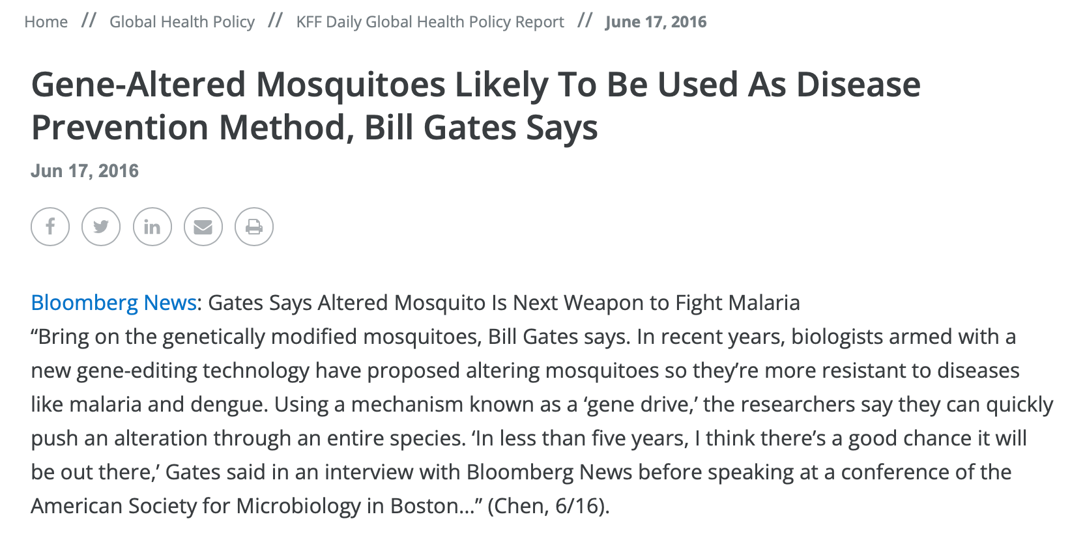1070x551 pixels.
Task: Click the Gene-Altered Mosquitoes headline
Action: pos(476,106)
